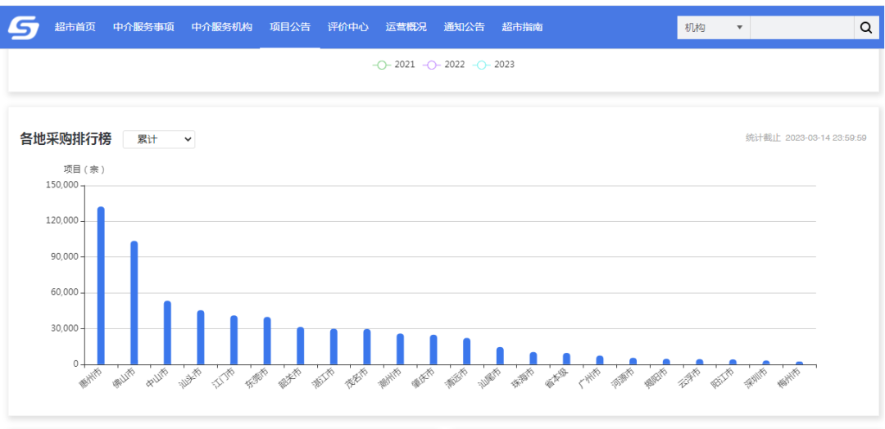885x429 pixels.
Task: Open 超市指南 menu item
Action: point(522,27)
